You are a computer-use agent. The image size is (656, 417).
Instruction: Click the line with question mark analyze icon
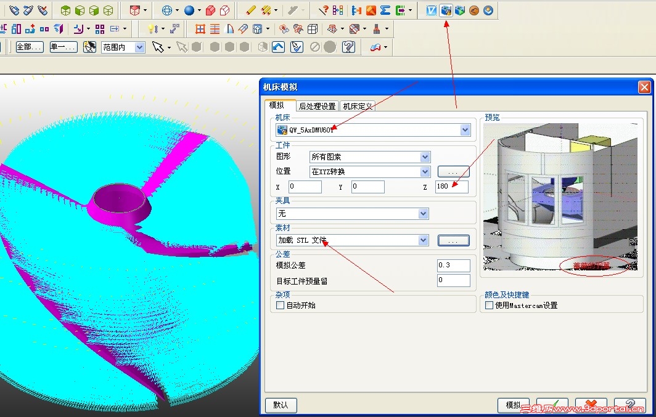tap(323, 10)
